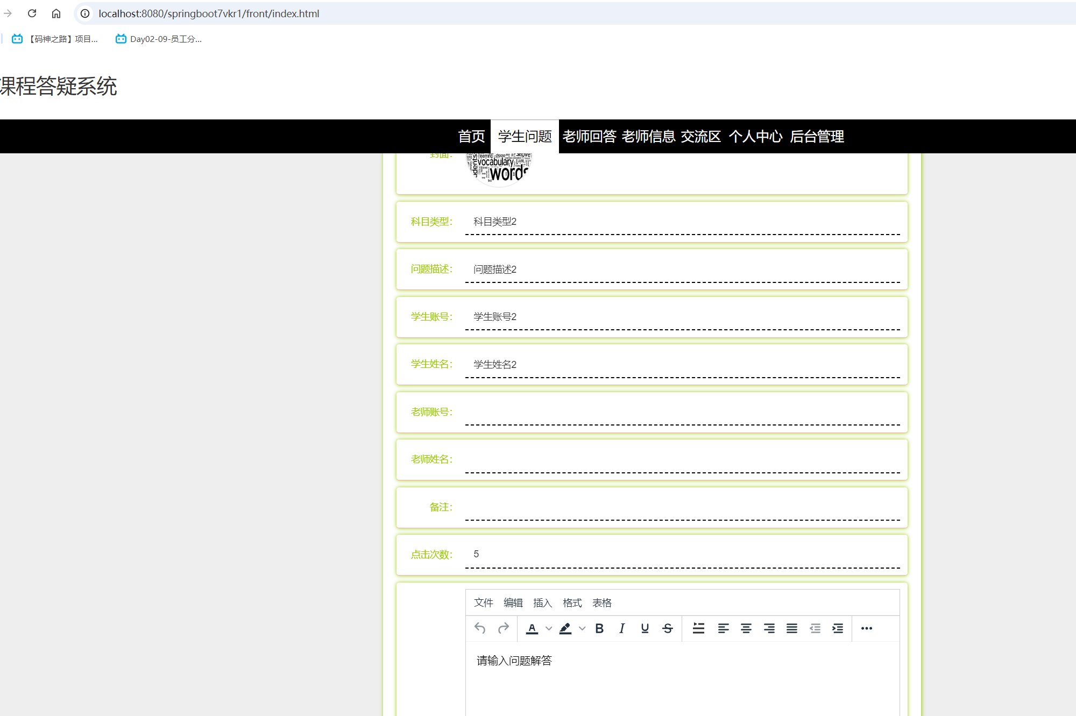Viewport: 1076px width, 716px height.
Task: Open the 插入 menu in the editor
Action: 542,603
